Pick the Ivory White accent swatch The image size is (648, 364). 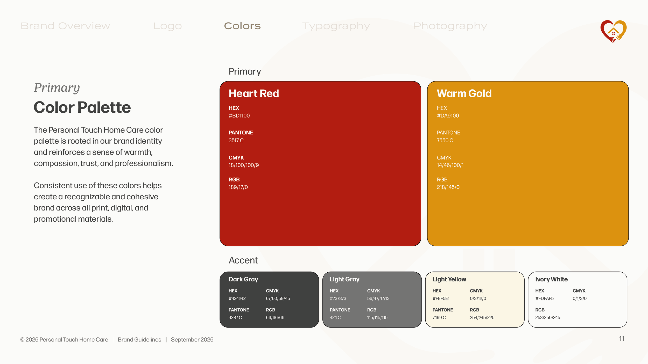(577, 300)
